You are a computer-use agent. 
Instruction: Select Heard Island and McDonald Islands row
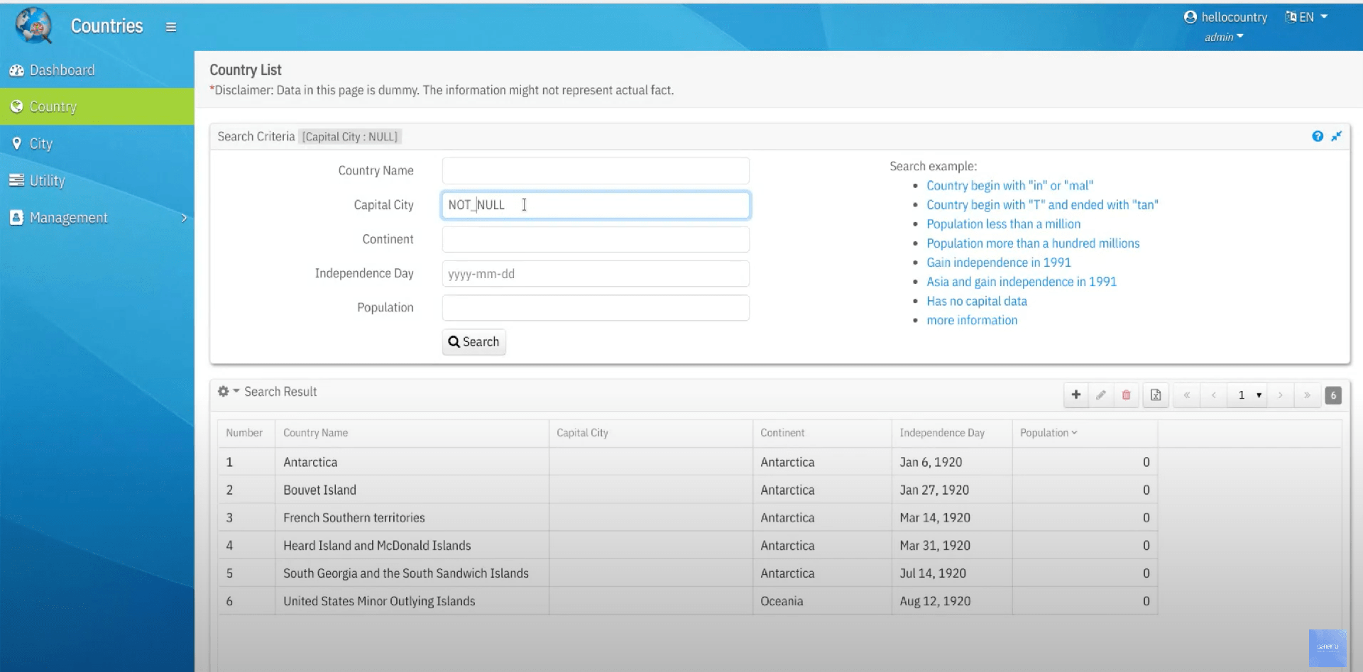(x=687, y=545)
